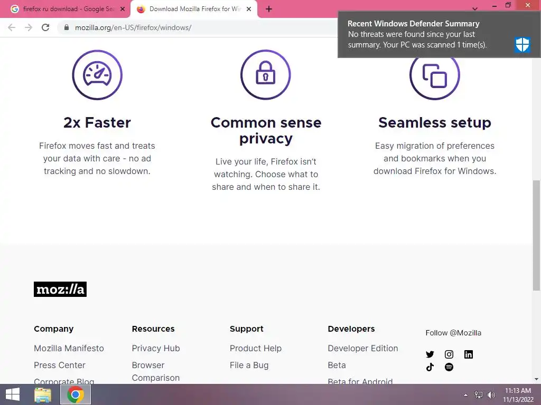Open the Browser Comparison link
This screenshot has height=405, width=541.
tap(156, 371)
